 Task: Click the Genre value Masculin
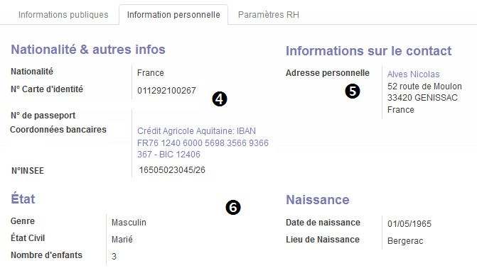(129, 223)
